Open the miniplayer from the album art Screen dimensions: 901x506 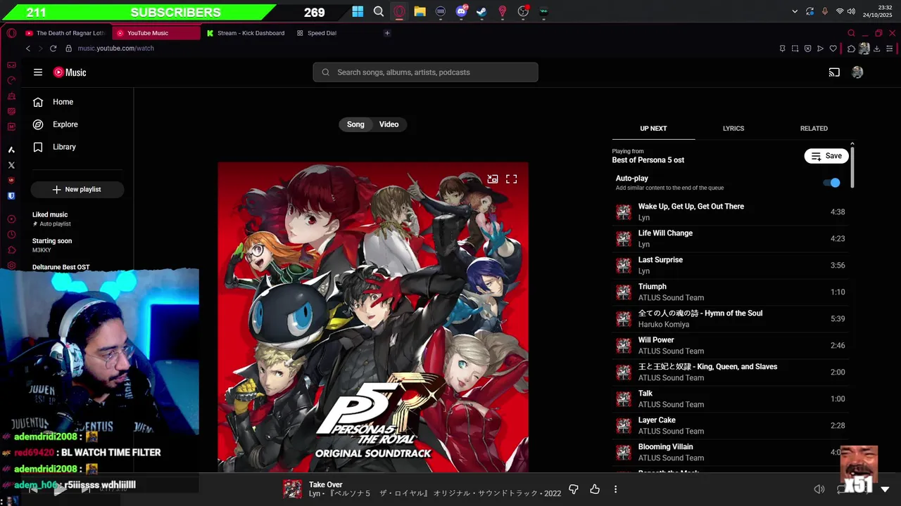coord(493,179)
